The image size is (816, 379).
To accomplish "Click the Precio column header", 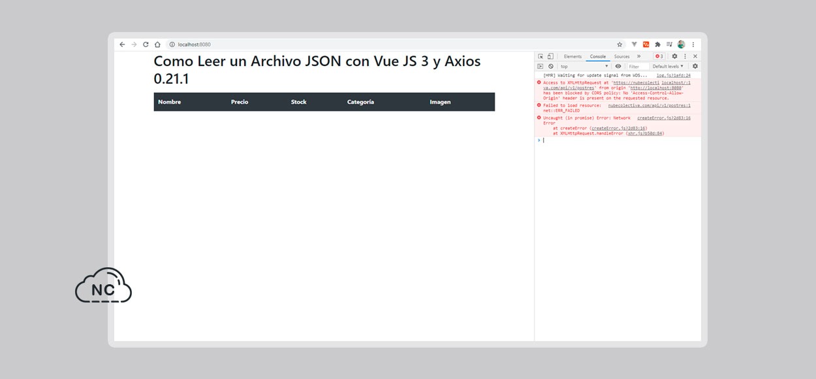I will pyautogui.click(x=240, y=102).
